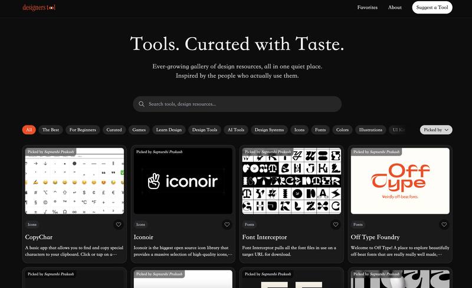Viewport: 472px width, 288px height.
Task: Click CopyChar description starting 'A basic app'
Action: pos(74,251)
